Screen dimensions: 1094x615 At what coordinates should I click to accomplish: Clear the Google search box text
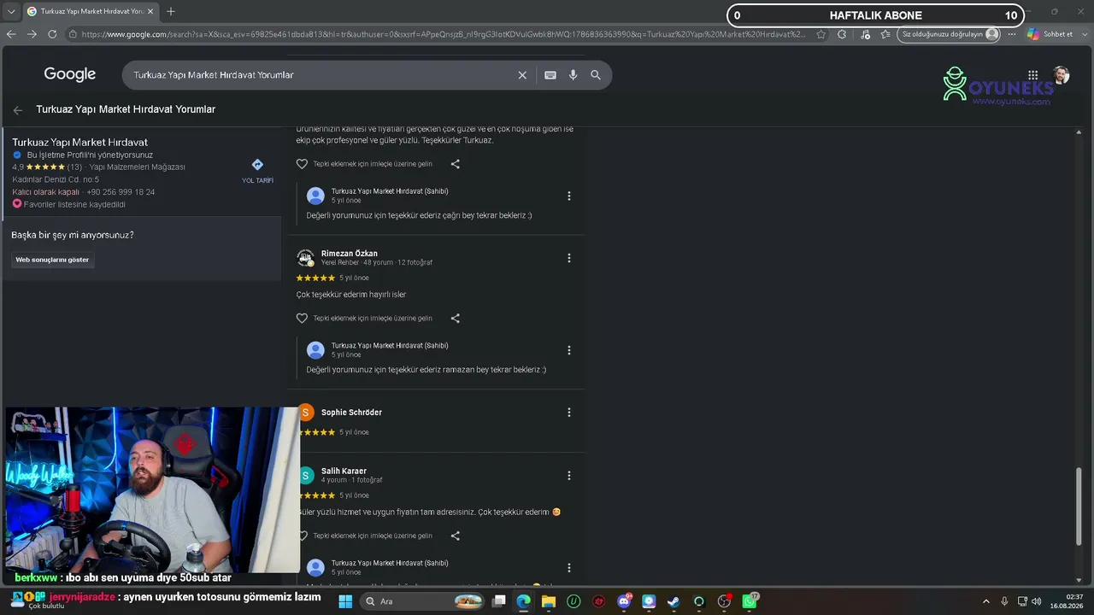pyautogui.click(x=522, y=75)
